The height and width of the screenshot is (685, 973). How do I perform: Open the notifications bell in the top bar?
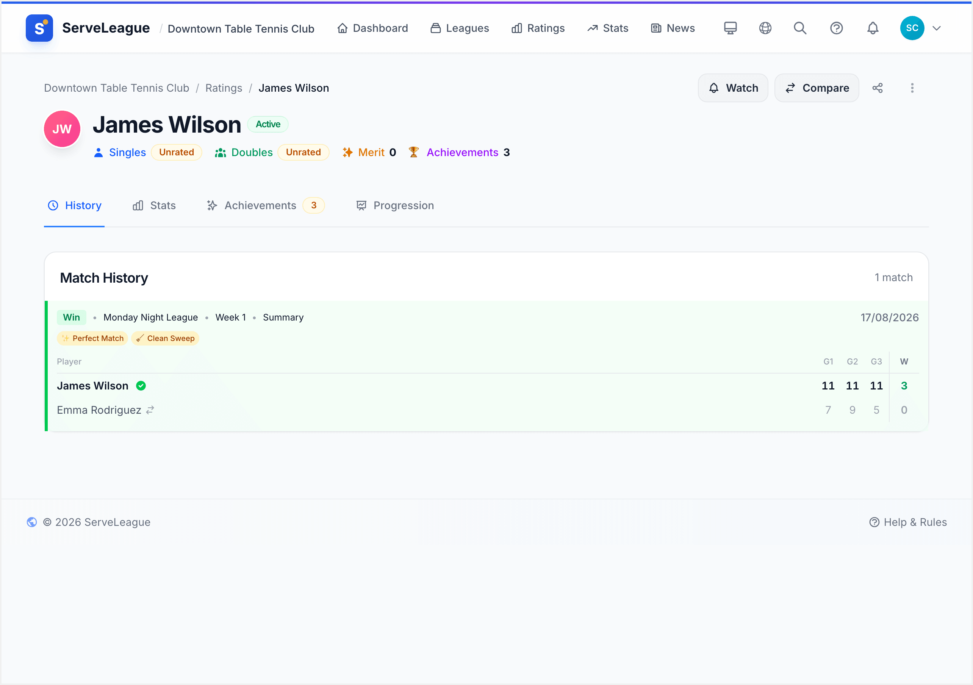(873, 28)
